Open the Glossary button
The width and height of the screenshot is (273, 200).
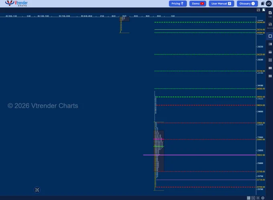pos(247,4)
